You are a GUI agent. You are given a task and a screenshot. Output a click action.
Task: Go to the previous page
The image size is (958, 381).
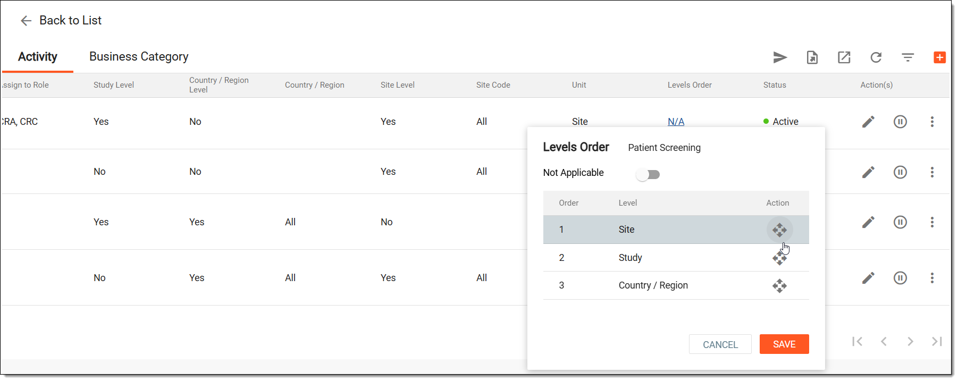(884, 342)
